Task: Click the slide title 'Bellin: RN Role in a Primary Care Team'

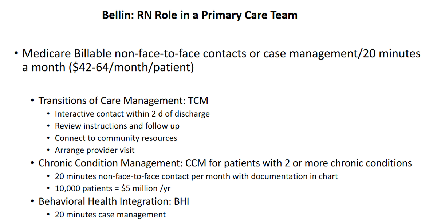Action: point(200,15)
